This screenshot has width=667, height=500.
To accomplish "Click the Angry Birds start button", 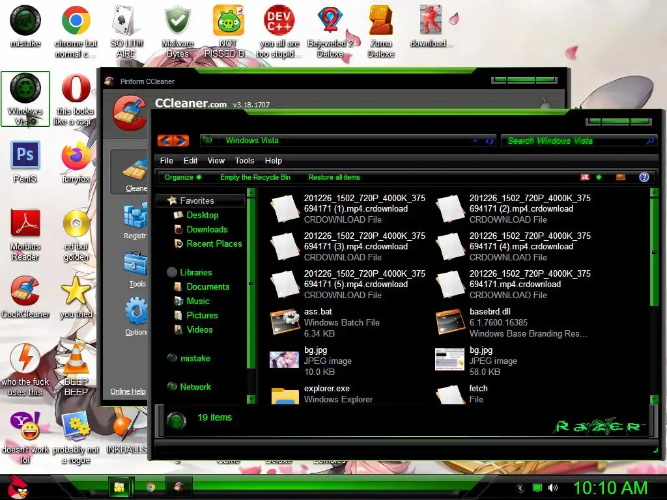I will [18, 487].
